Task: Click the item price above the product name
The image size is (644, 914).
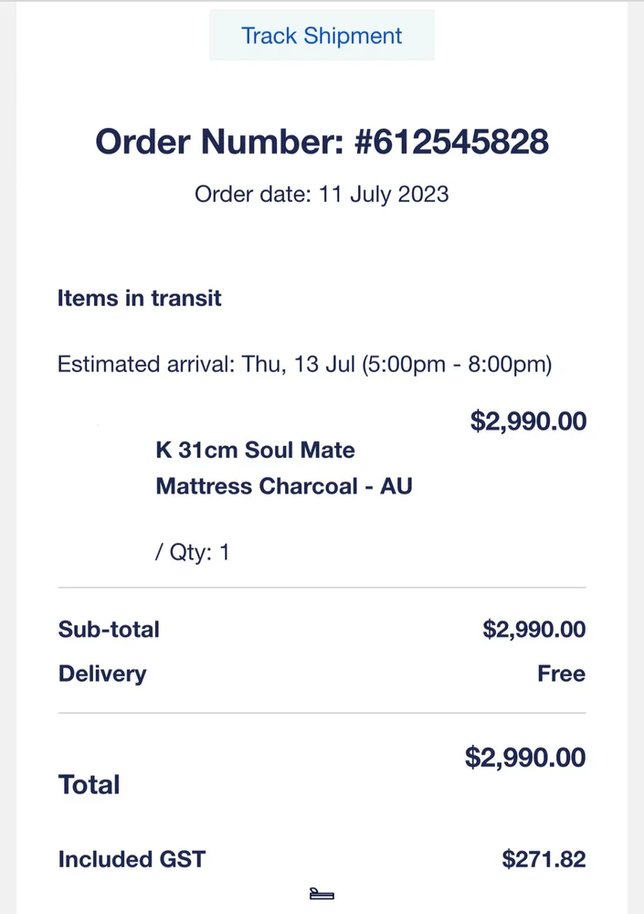Action: point(528,421)
